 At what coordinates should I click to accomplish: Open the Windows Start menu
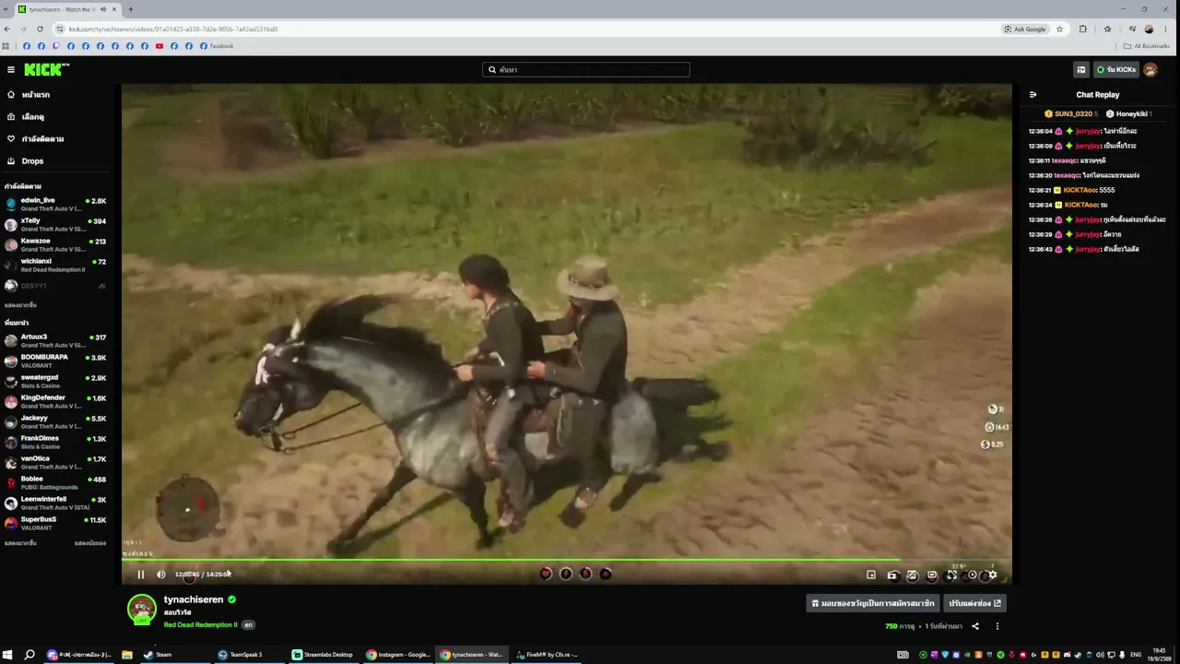click(7, 655)
